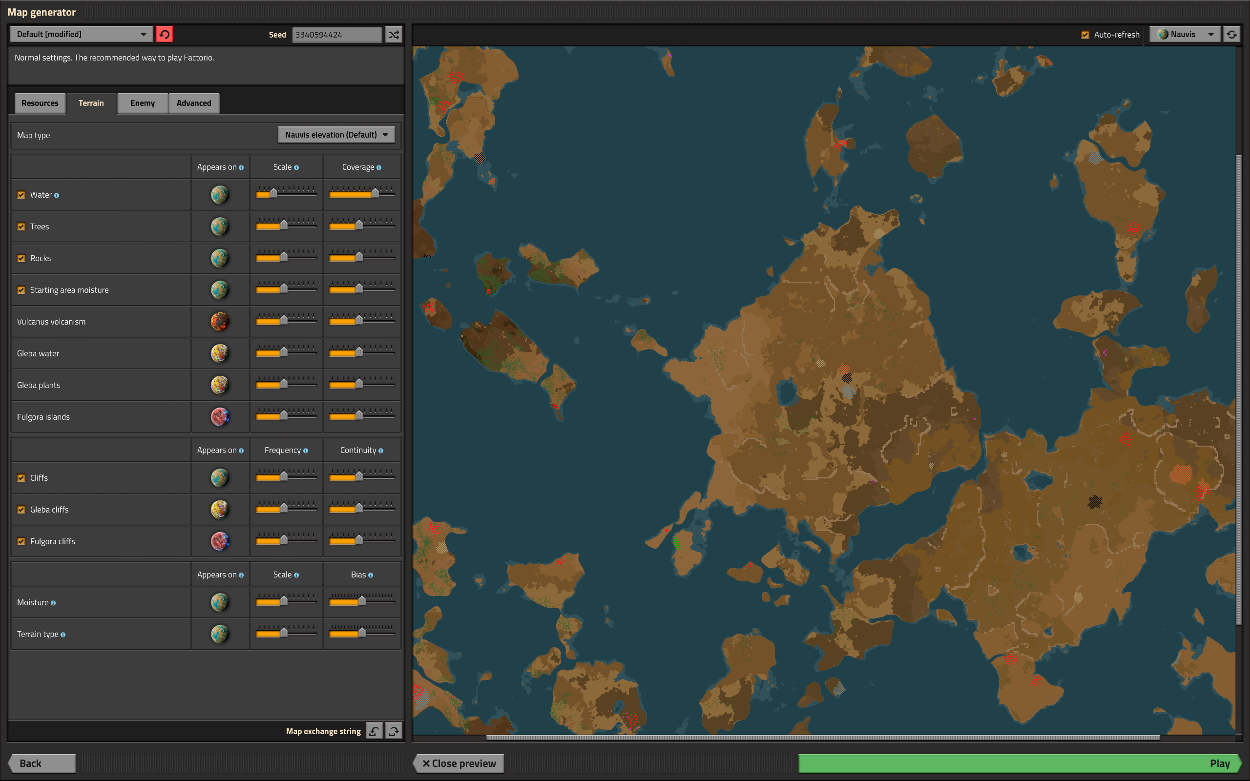Open the Advanced tab
The image size is (1250, 781).
[194, 103]
